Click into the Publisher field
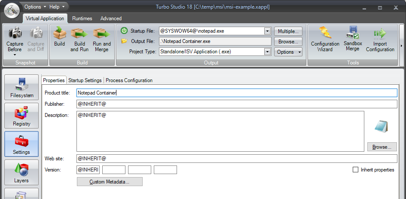 coord(237,104)
